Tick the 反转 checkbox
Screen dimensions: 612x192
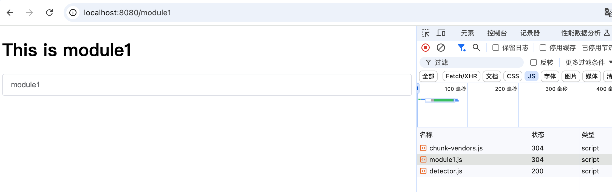(x=534, y=62)
